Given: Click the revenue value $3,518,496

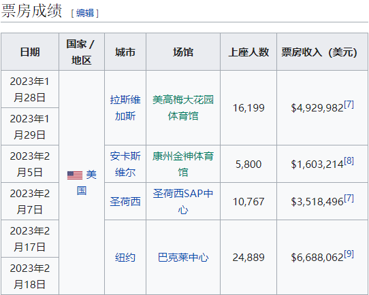Looking at the screenshot, I should click(x=317, y=201).
